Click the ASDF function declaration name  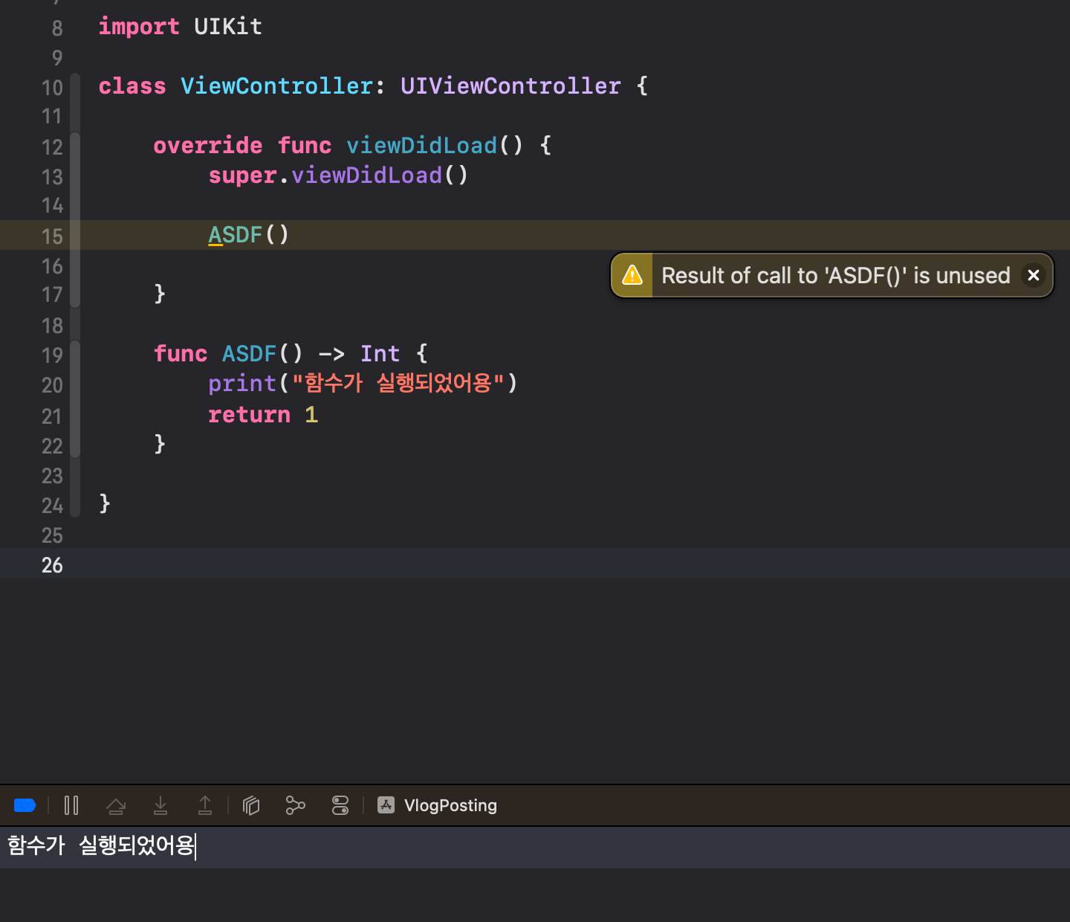[x=249, y=354]
